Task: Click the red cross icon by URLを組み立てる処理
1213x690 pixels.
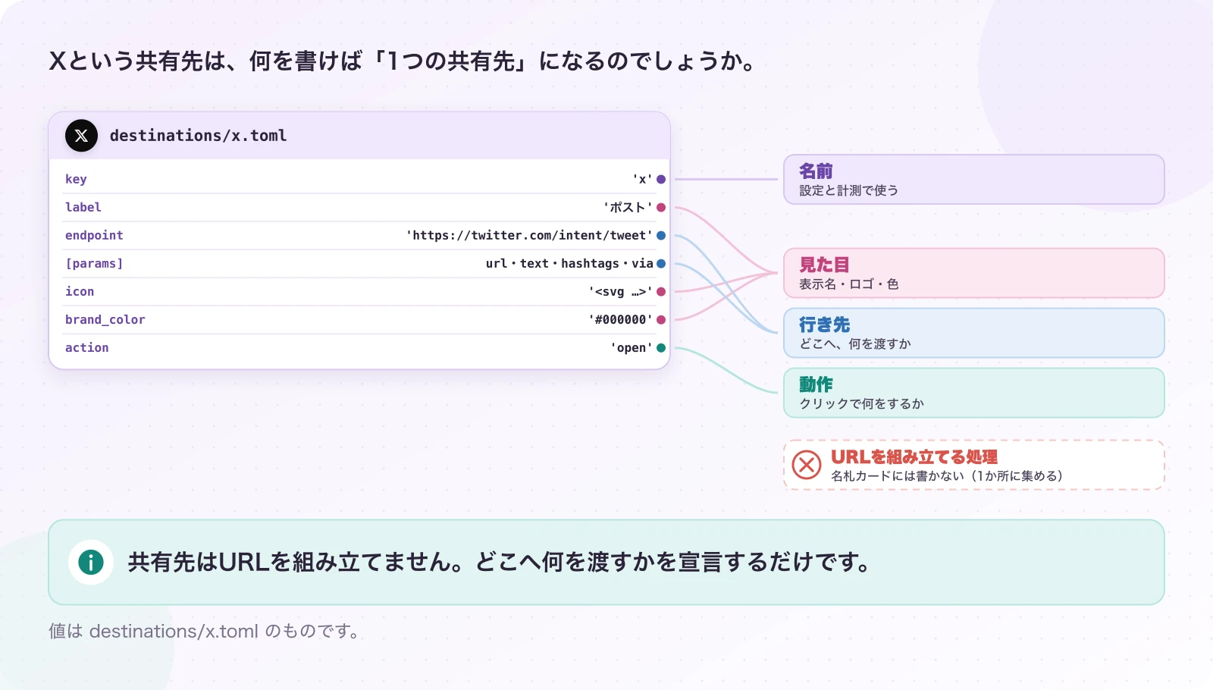Action: [x=807, y=465]
